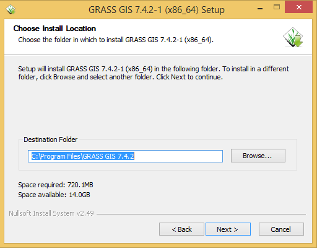Cancel the GRASS GIS installation
Viewport: 317px width, 248px height.
(281, 229)
